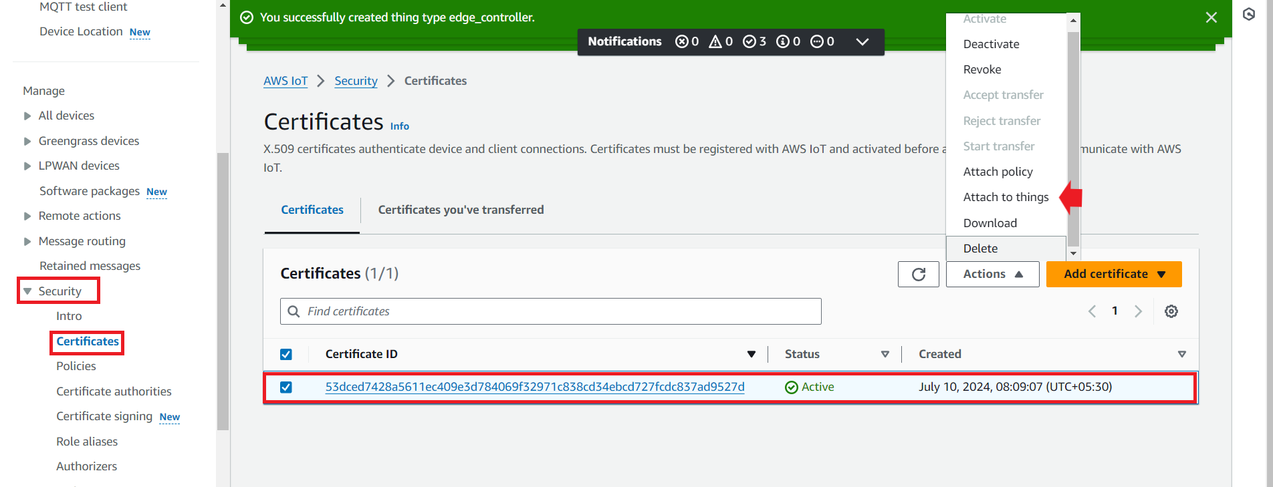Image resolution: width=1273 pixels, height=487 pixels.
Task: Select Download from Actions menu
Action: [x=990, y=223]
